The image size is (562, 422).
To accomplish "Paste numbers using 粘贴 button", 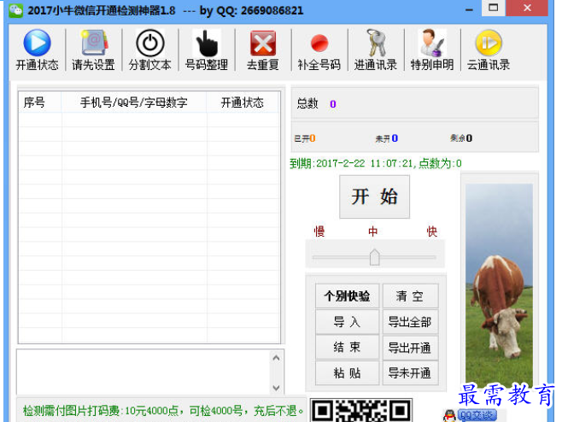I will (x=347, y=372).
